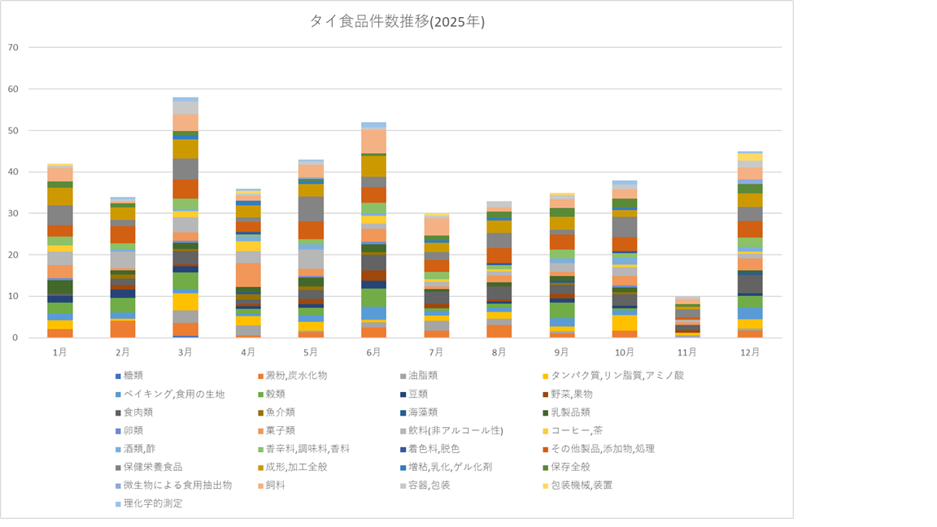Click the 飲料(非アルコール性) legend entry

(x=449, y=431)
